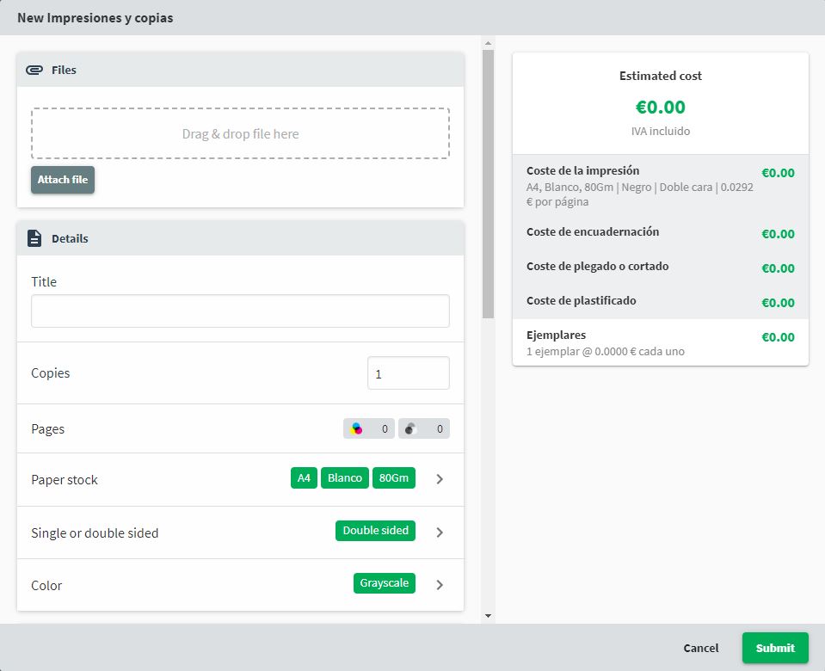Click the color pages counter icon
This screenshot has height=671, width=825.
(358, 428)
